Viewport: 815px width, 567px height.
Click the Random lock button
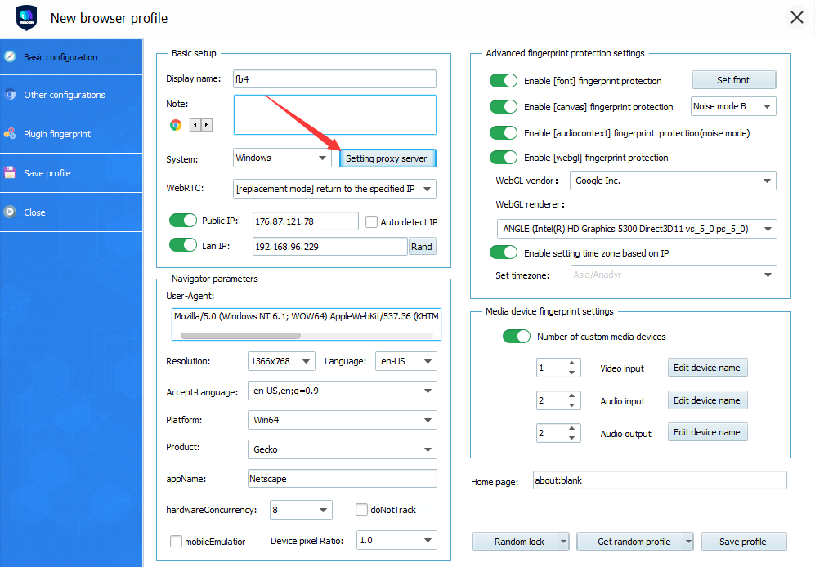point(515,542)
